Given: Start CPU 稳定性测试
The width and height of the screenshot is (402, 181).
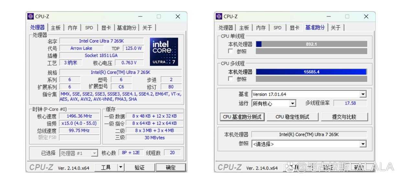Looking at the screenshot, I should point(292,117).
